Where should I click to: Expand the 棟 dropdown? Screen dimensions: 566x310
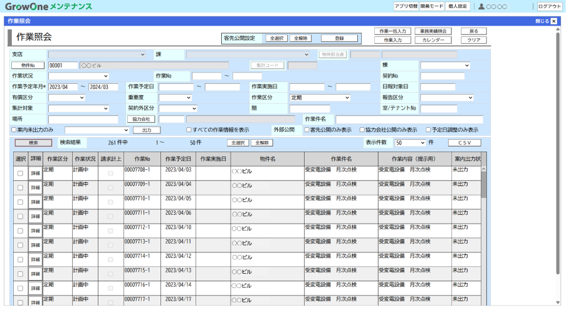(x=445, y=65)
